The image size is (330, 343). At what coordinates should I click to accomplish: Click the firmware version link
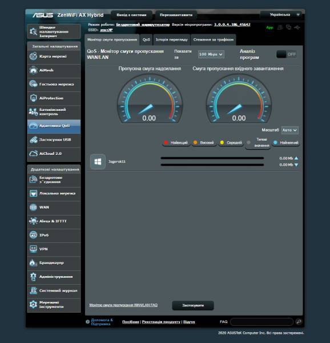coord(232,25)
